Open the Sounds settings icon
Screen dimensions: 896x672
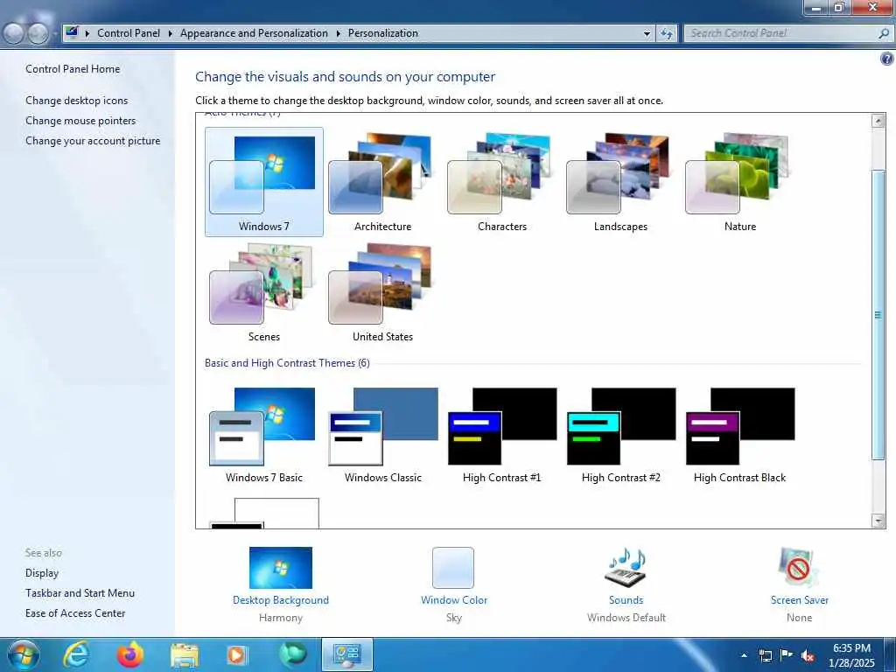coord(626,567)
